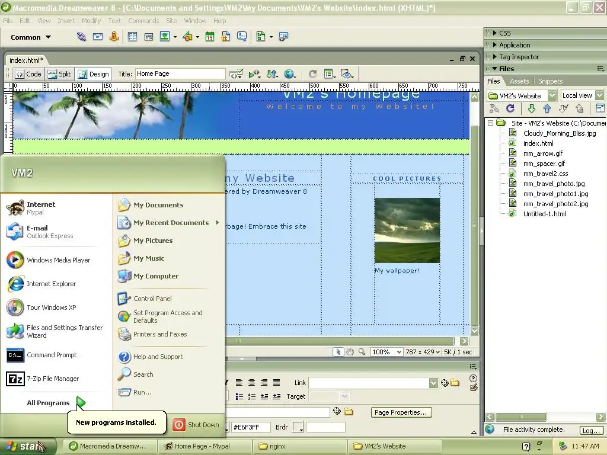Select the Hand tool in status bar
This screenshot has width=607, height=455.
tap(350, 352)
